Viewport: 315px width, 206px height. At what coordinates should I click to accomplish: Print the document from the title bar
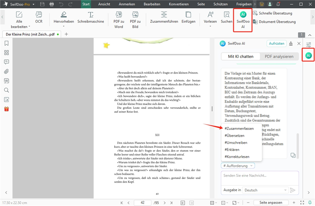point(52,4)
